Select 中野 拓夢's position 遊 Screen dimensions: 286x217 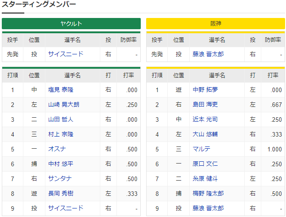179,90
